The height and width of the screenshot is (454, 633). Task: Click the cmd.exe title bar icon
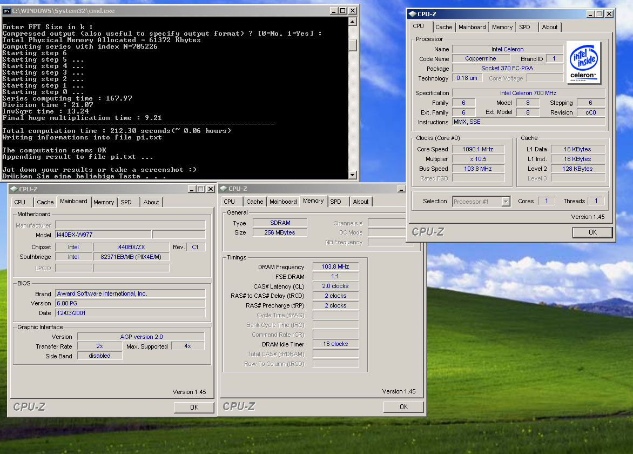click(6, 10)
